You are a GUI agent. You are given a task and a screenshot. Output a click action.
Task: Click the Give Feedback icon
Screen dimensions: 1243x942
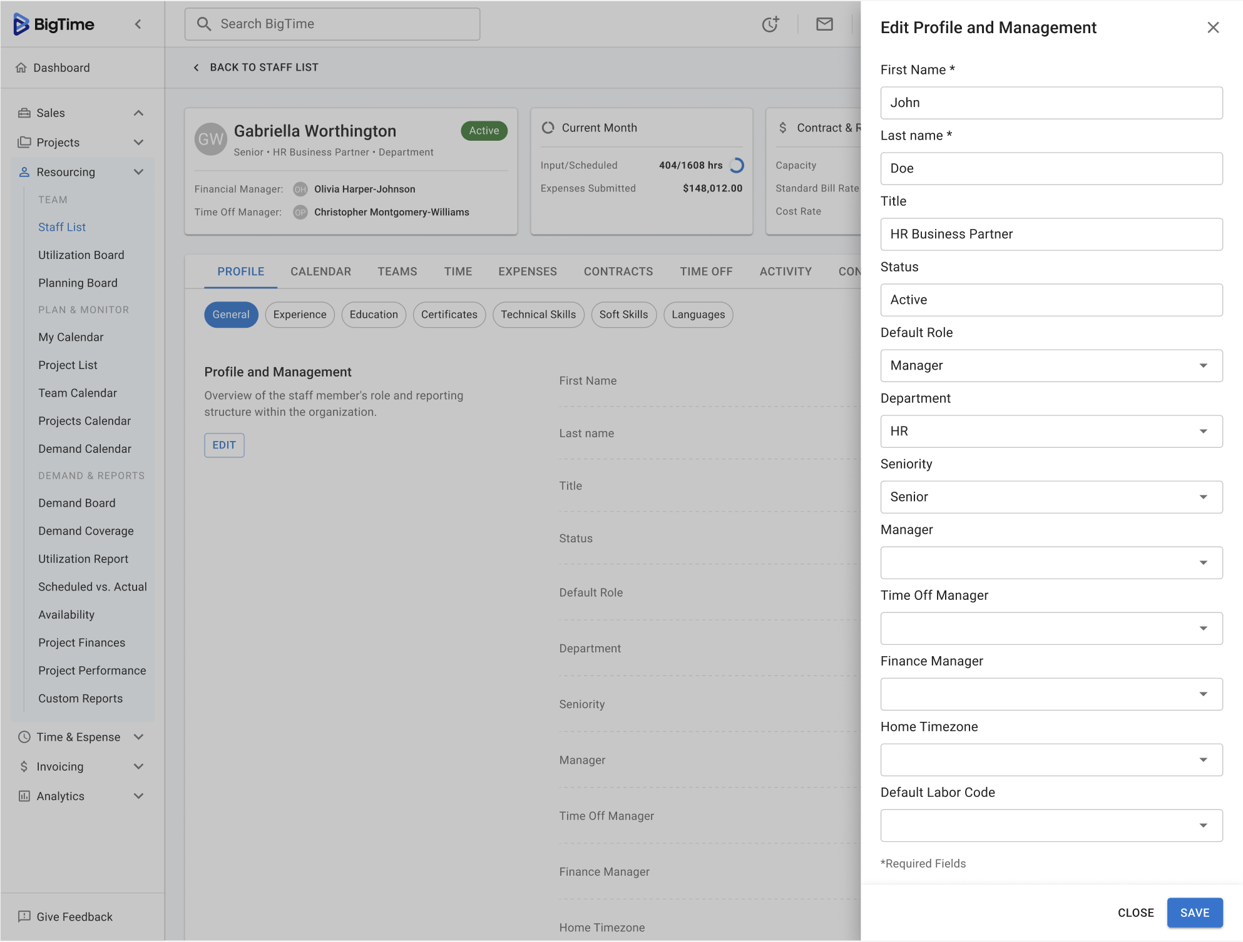(24, 916)
